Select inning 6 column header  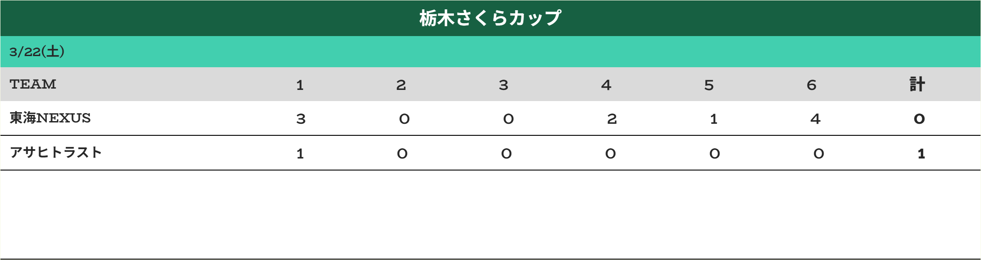811,85
